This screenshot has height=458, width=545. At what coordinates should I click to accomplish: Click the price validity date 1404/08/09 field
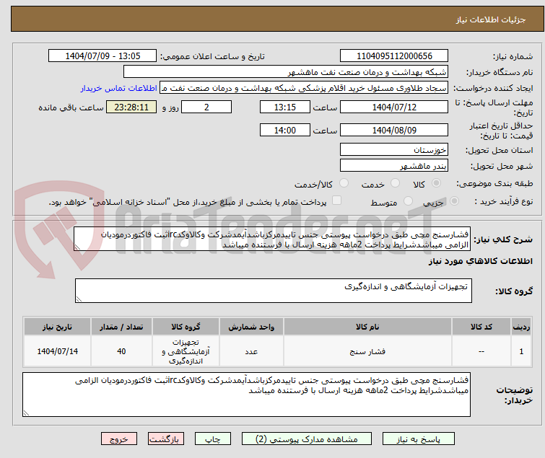point(394,130)
